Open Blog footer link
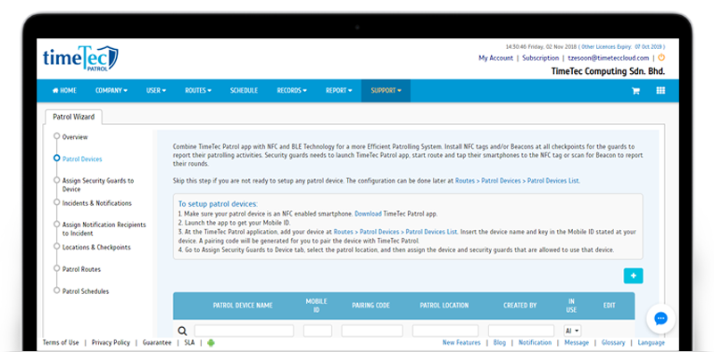 point(500,342)
